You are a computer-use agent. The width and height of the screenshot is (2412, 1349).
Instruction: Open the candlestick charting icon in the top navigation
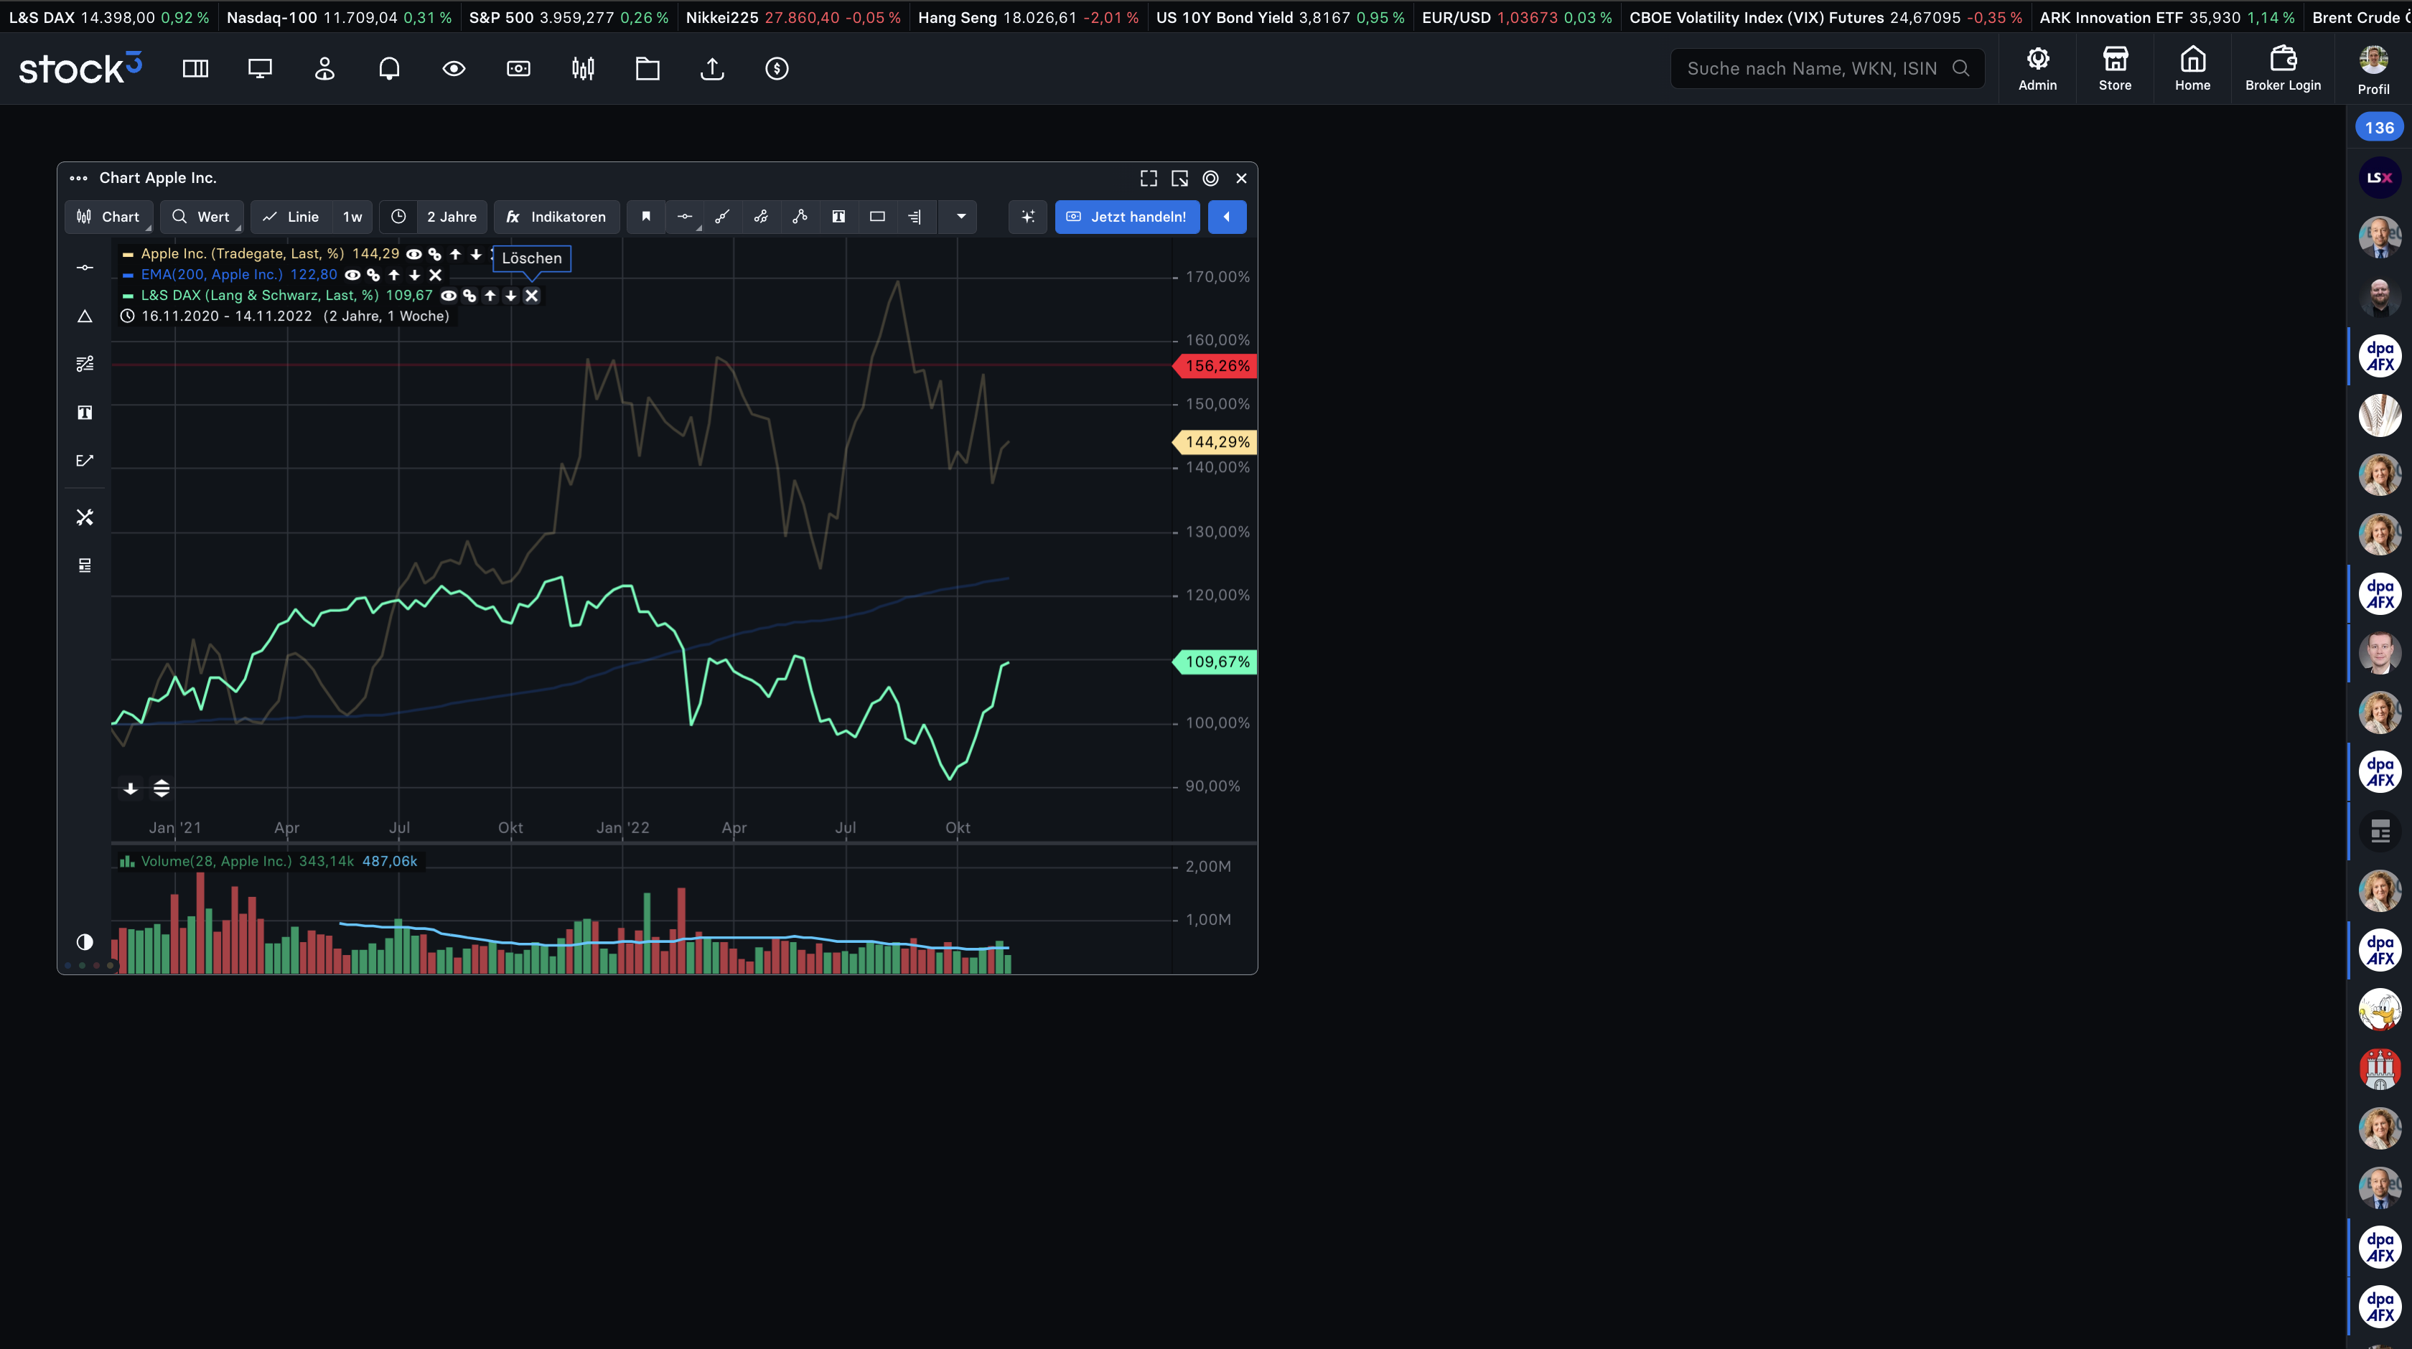click(x=582, y=68)
